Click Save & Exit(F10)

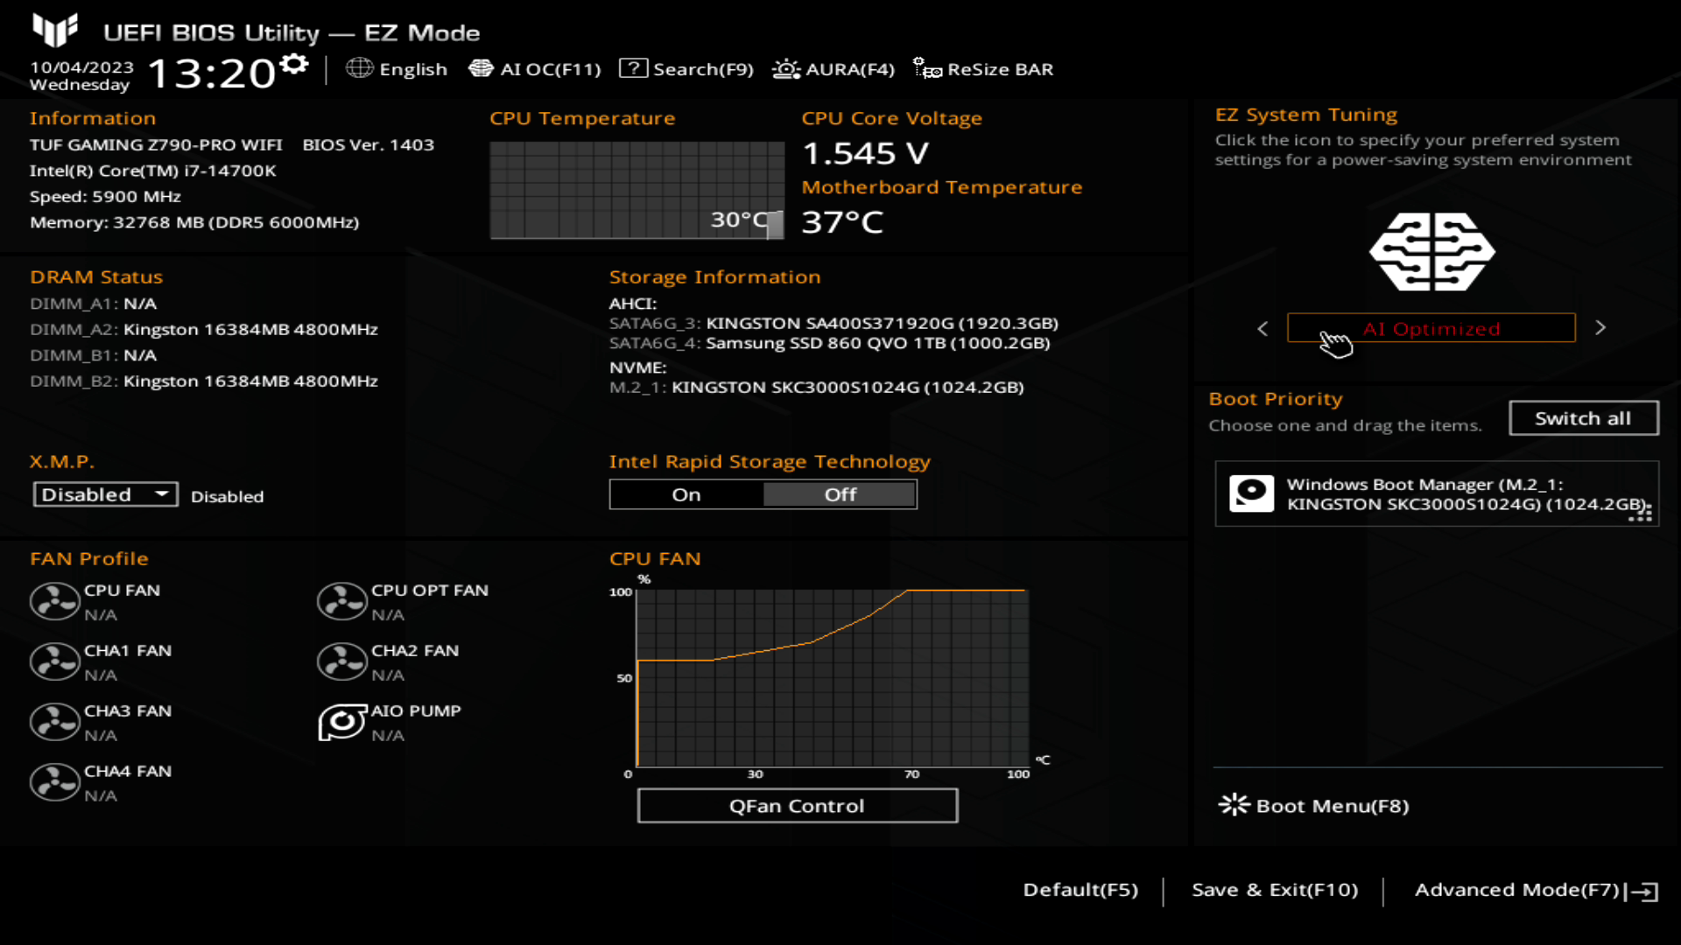pyautogui.click(x=1275, y=890)
